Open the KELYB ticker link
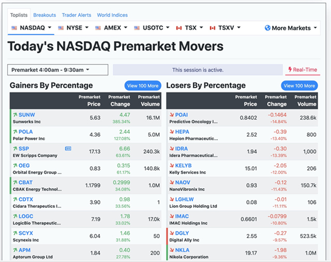Image resolution: width=331 pixels, height=262 pixels. click(184, 166)
